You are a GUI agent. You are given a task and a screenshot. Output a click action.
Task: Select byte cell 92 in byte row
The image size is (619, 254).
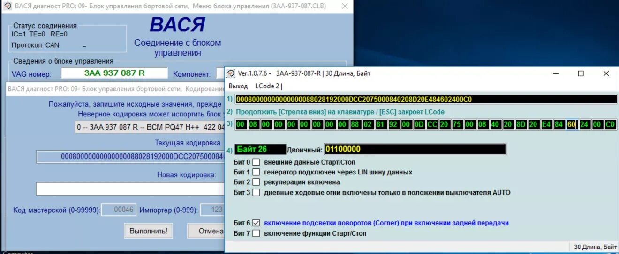point(393,124)
